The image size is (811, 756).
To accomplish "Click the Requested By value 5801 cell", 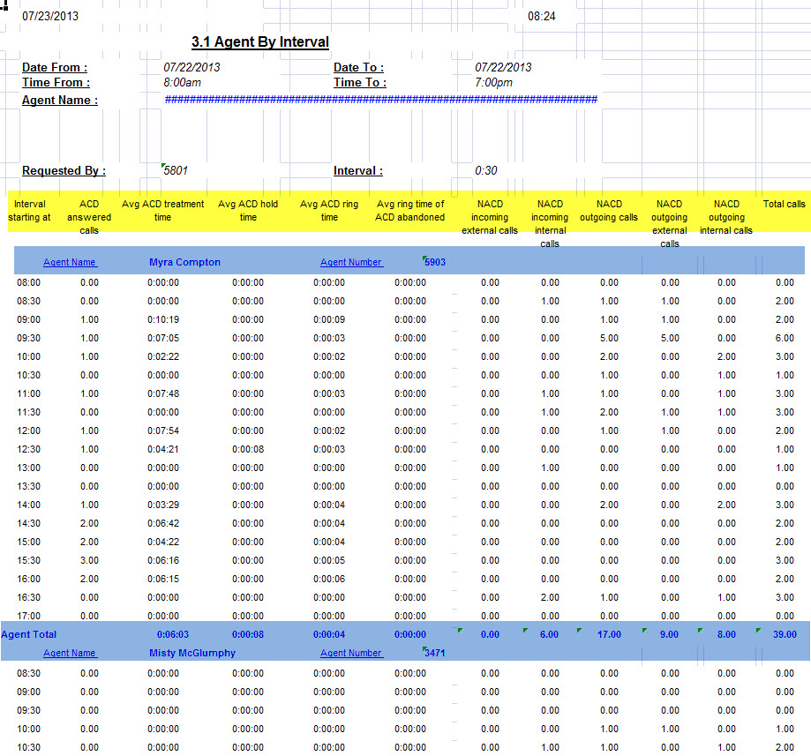I will coord(176,171).
